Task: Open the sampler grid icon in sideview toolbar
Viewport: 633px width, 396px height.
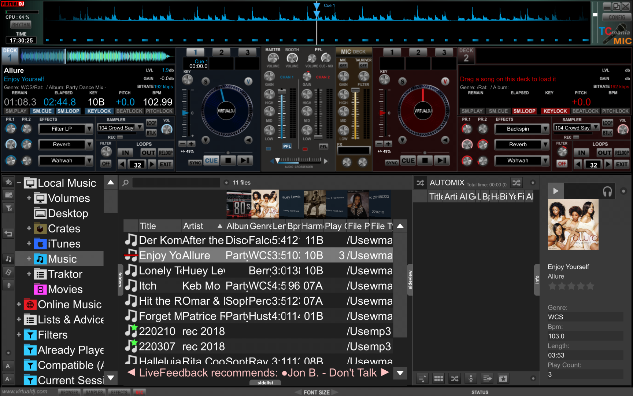Action: [438, 378]
